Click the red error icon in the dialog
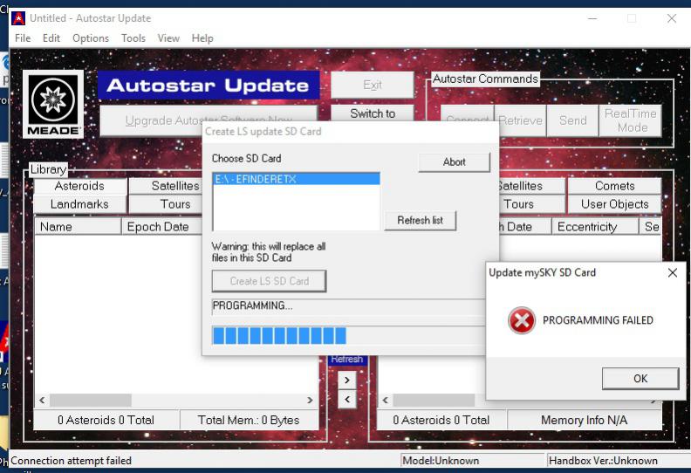691x473 pixels. tap(522, 320)
